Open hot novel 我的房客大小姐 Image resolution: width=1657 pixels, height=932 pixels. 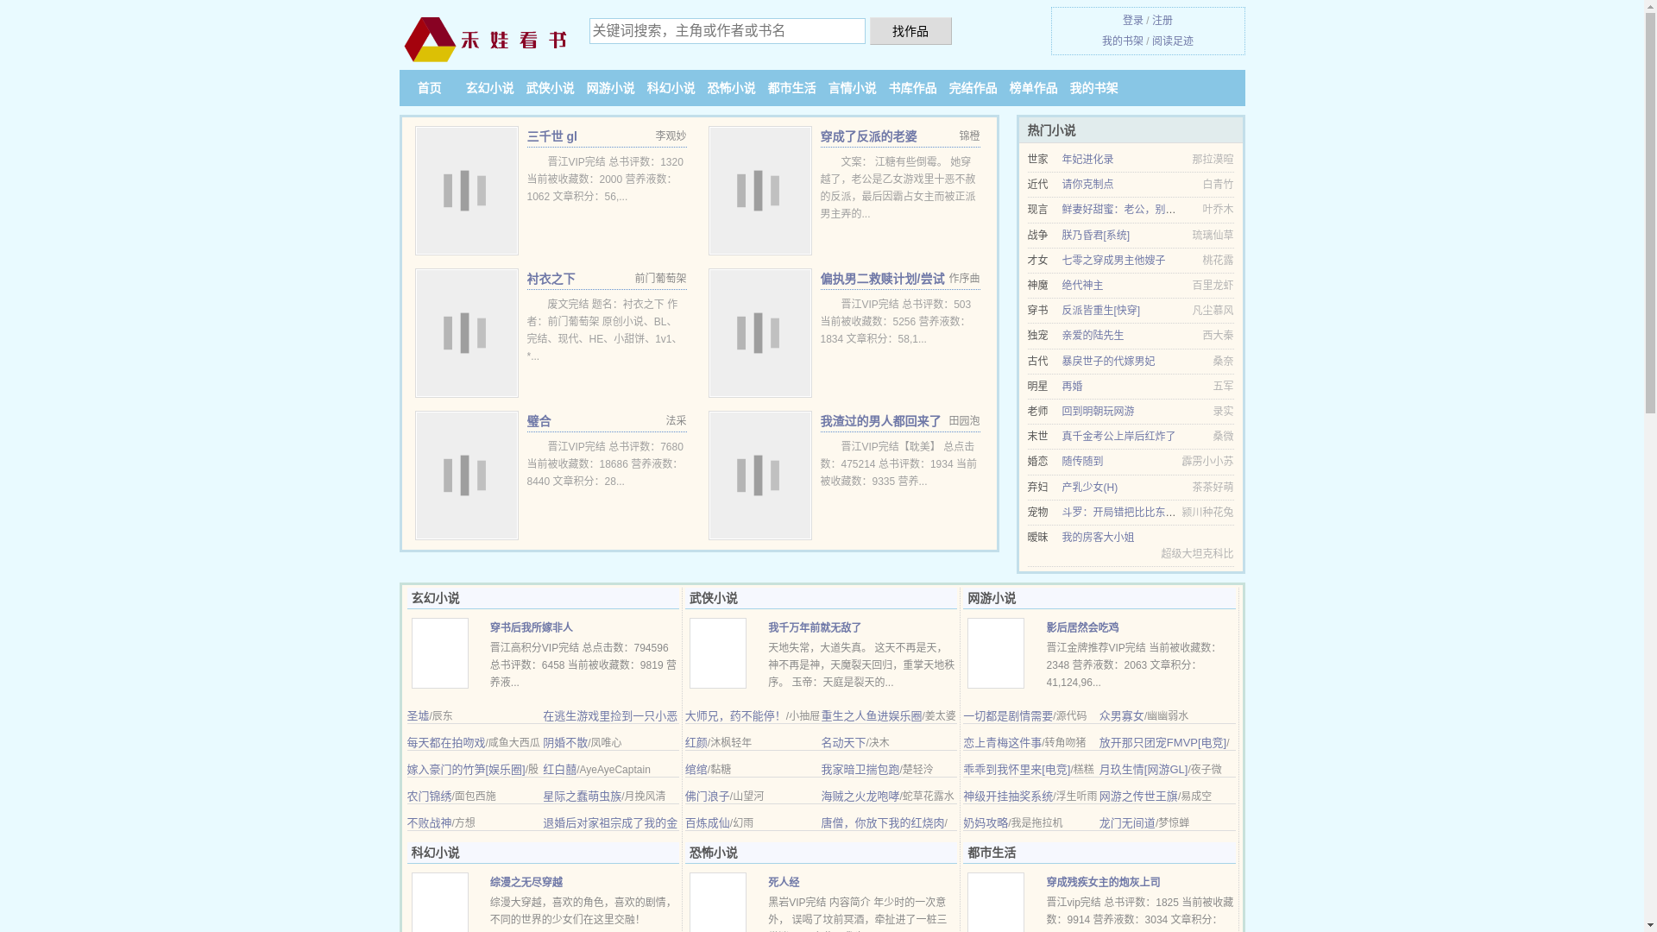tap(1098, 537)
